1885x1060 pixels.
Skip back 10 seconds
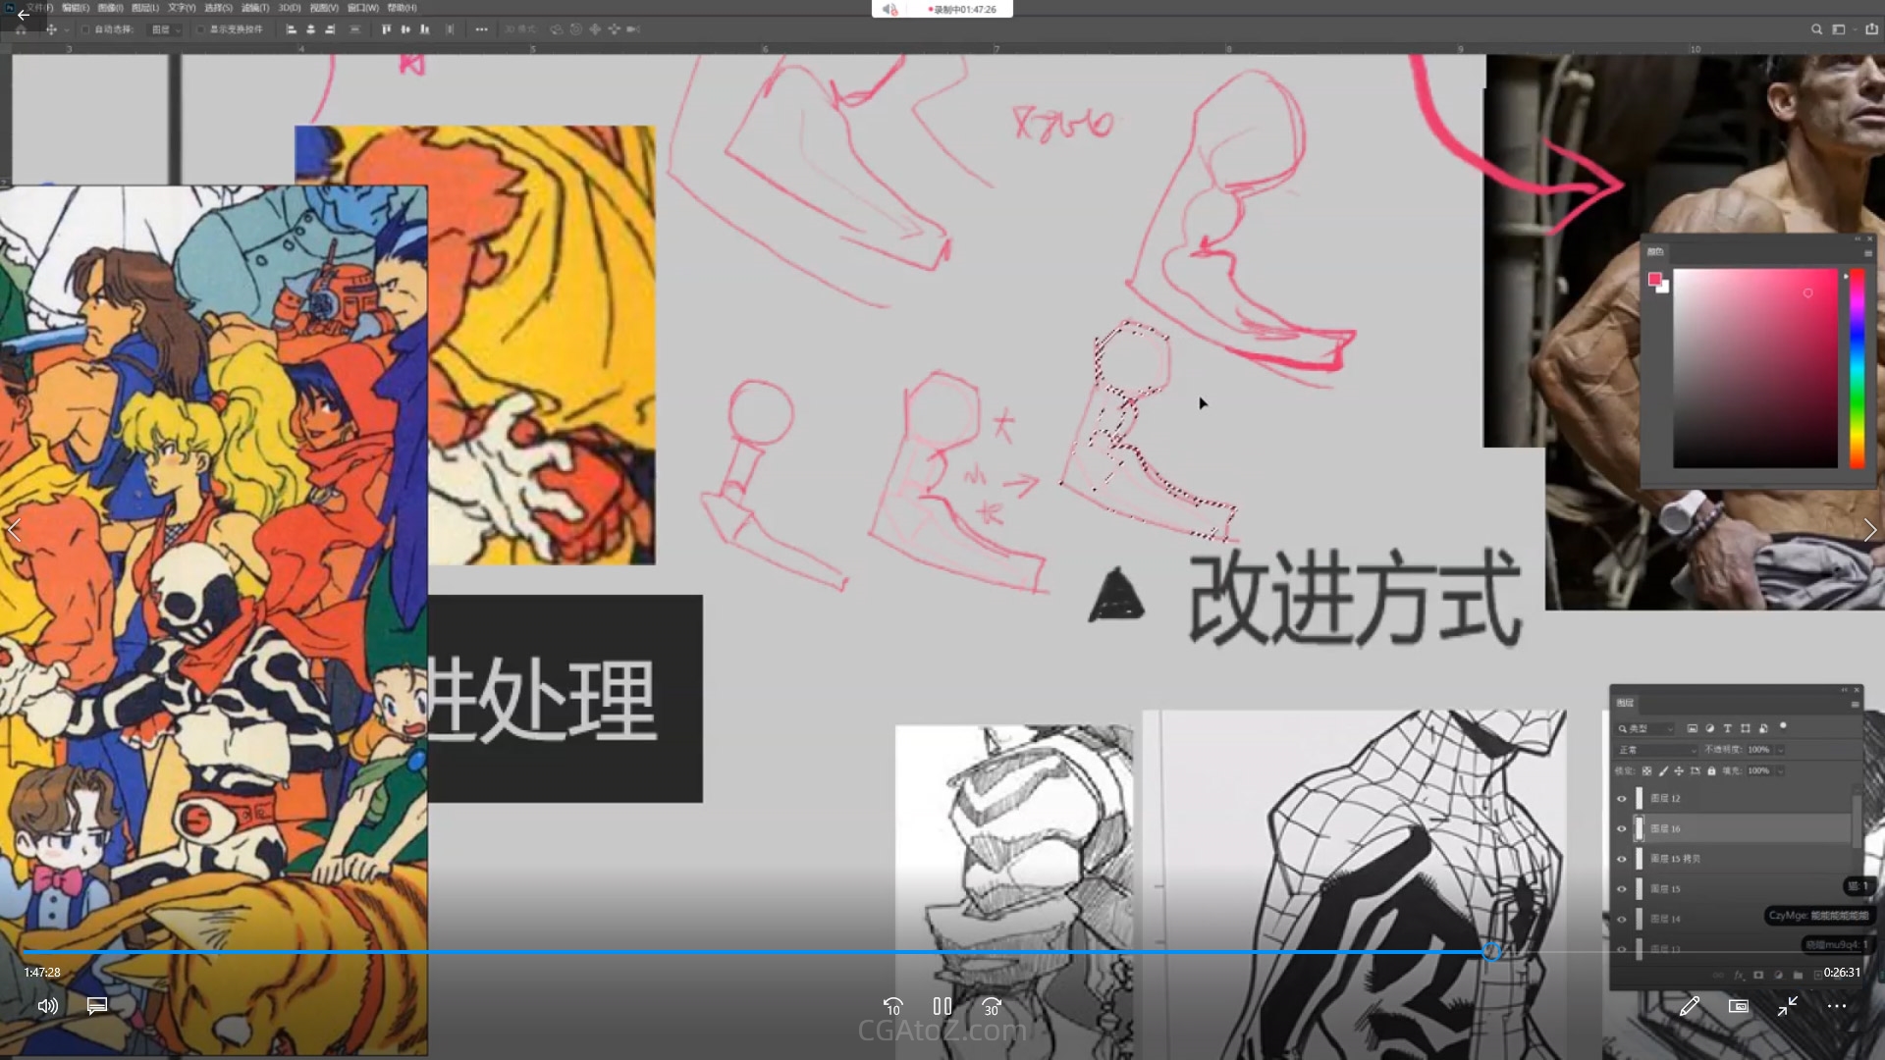892,1006
